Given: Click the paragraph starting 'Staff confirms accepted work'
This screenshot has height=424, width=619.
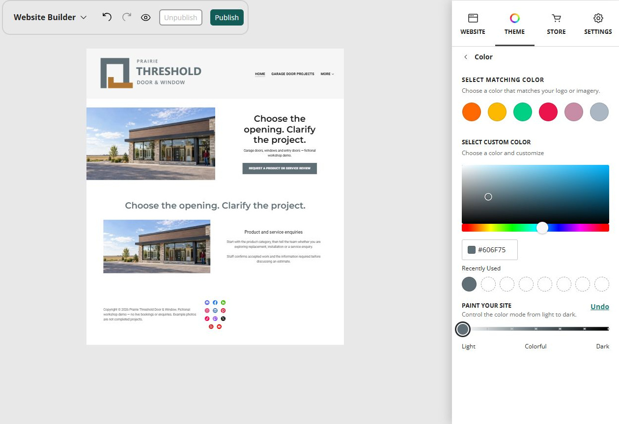Looking at the screenshot, I should click(274, 259).
